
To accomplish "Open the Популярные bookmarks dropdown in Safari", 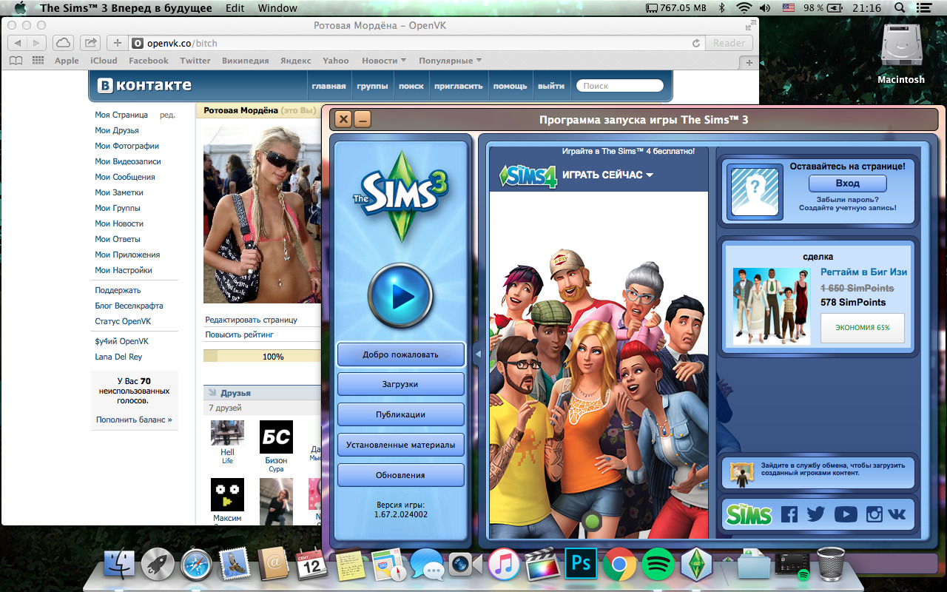I will 450,61.
